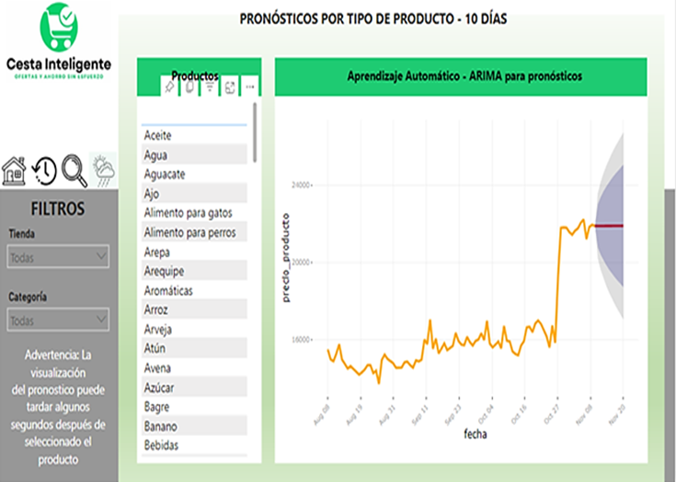
Task: Open the history clock icon page
Action: [44, 171]
